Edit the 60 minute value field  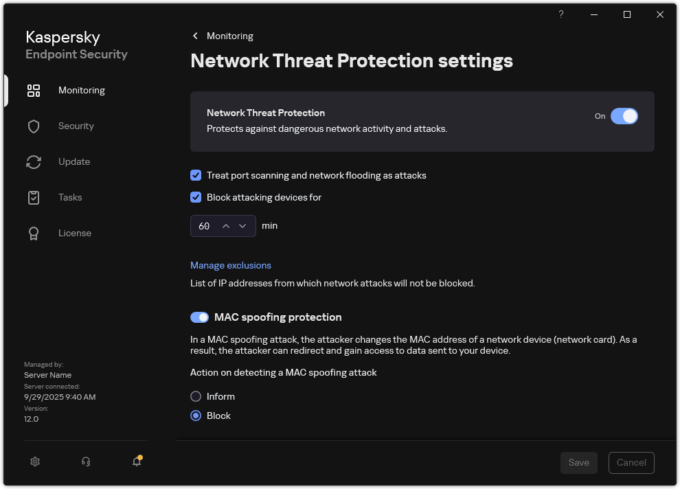coord(206,225)
